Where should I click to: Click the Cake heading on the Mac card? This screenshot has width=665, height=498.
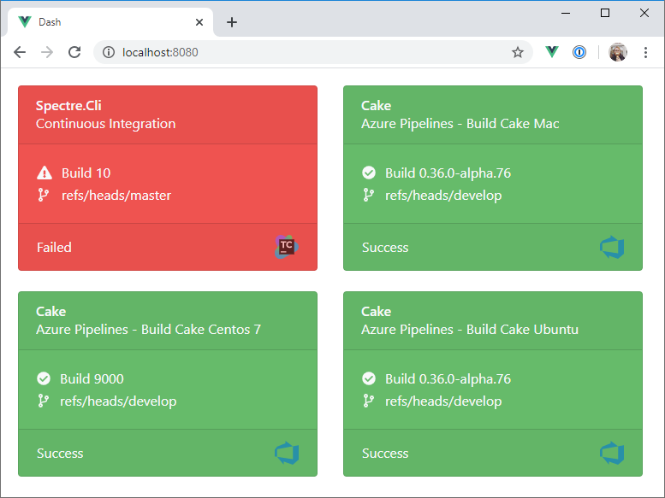(376, 105)
